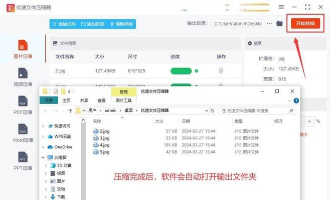Click navigation pane scrollbar up arrow
The height and width of the screenshot is (200, 330).
click(x=83, y=120)
